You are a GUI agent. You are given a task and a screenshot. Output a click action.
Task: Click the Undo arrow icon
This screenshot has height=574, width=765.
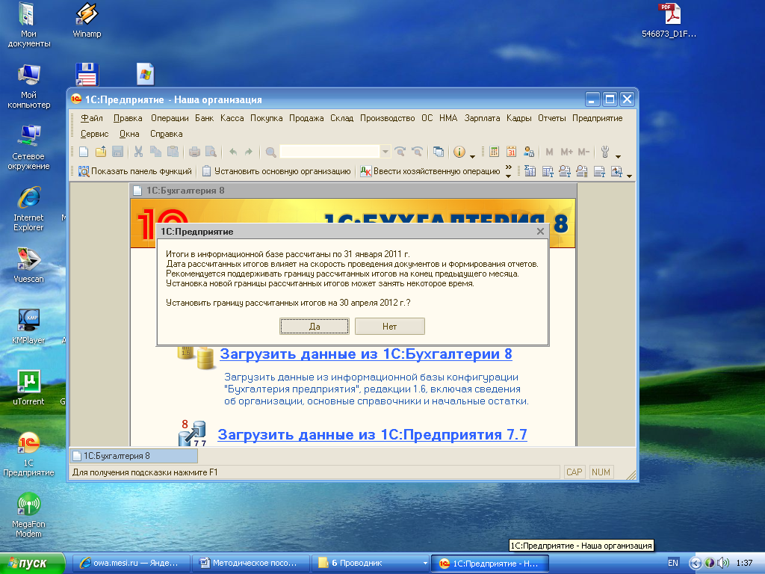point(233,152)
